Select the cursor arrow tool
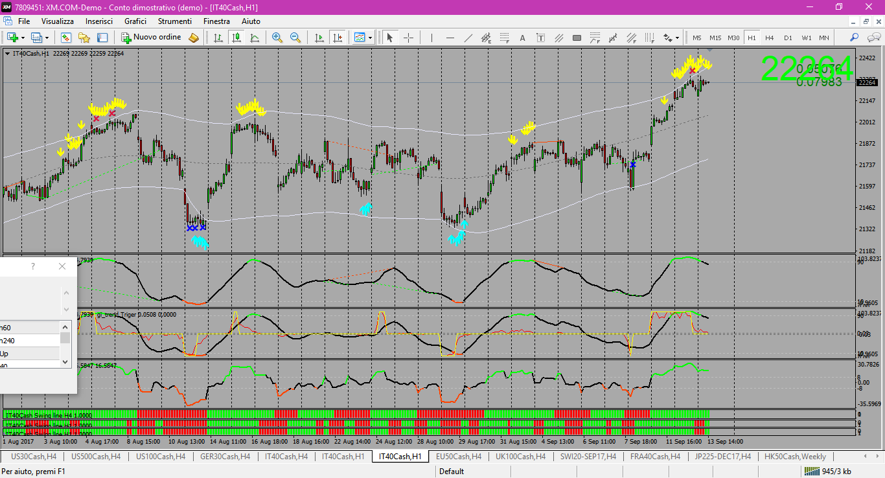This screenshot has width=885, height=478. 390,38
